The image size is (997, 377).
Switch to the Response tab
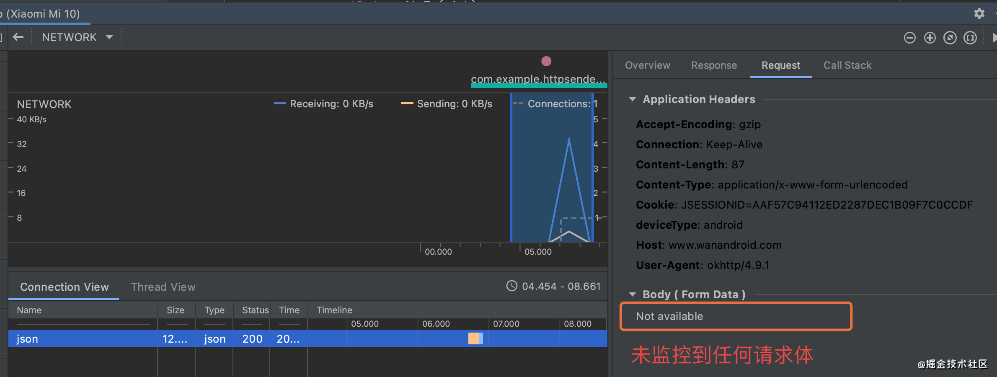pyautogui.click(x=714, y=65)
